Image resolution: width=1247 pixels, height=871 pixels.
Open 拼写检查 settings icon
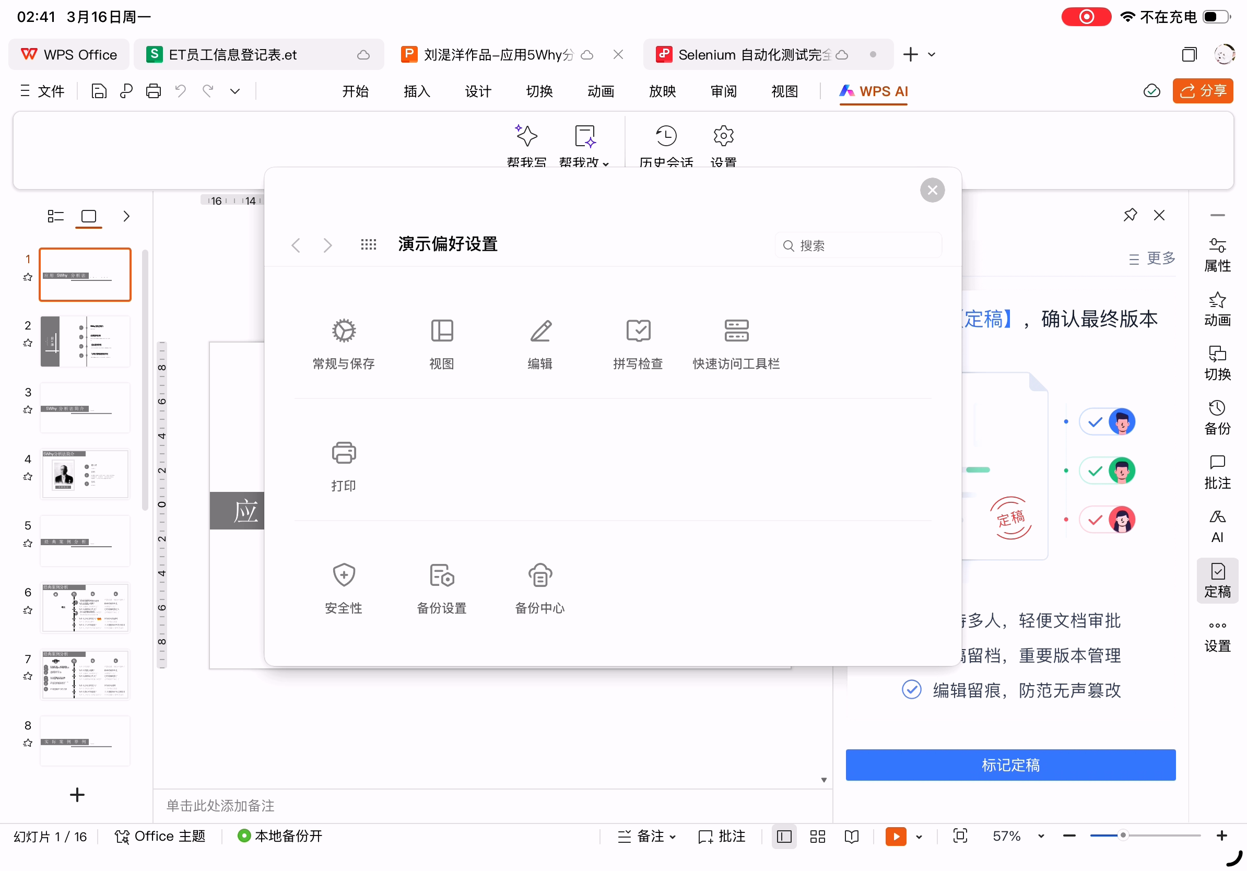point(638,331)
